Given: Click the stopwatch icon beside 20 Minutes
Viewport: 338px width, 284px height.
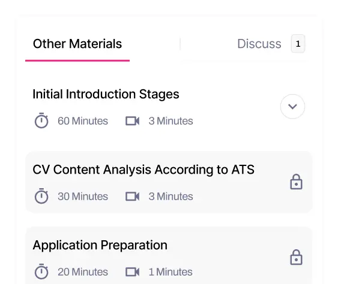Looking at the screenshot, I should click(41, 271).
